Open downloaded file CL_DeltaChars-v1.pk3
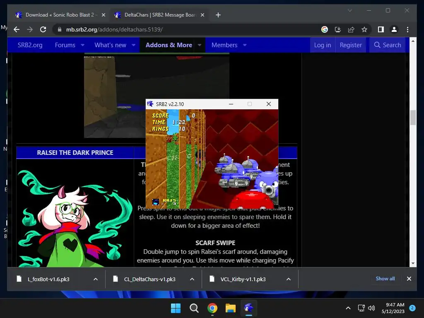Viewport: 424px width, 318px height. pyautogui.click(x=149, y=279)
